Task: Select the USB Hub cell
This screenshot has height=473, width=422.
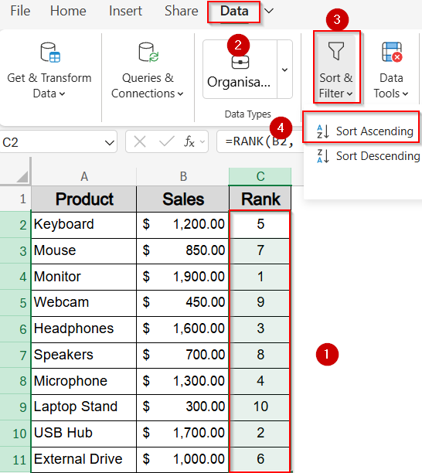Action: tap(84, 433)
